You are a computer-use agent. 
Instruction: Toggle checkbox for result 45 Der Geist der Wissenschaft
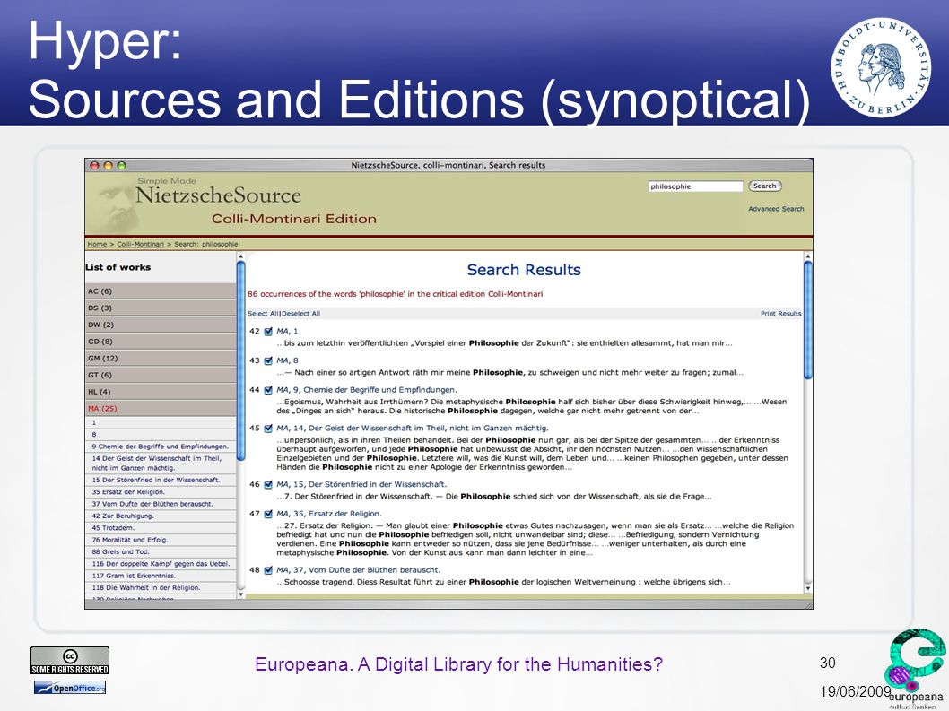click(x=268, y=429)
